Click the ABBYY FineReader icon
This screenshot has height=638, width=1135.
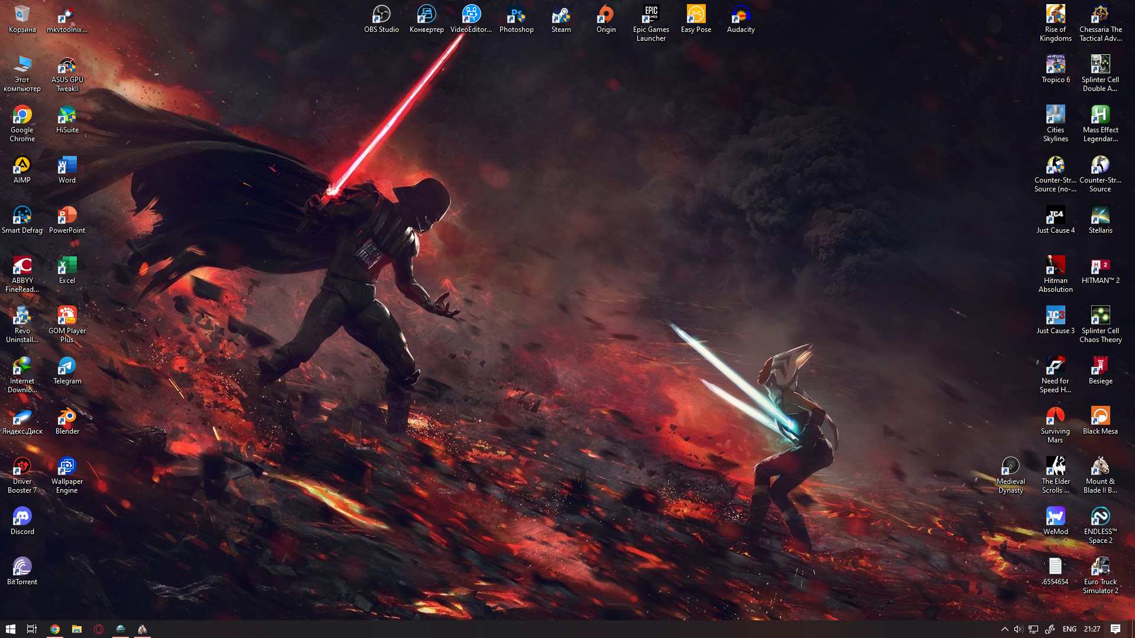point(22,274)
